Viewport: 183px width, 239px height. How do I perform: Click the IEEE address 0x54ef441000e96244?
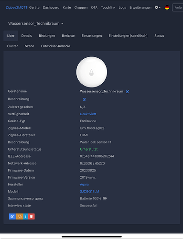(x=97, y=156)
